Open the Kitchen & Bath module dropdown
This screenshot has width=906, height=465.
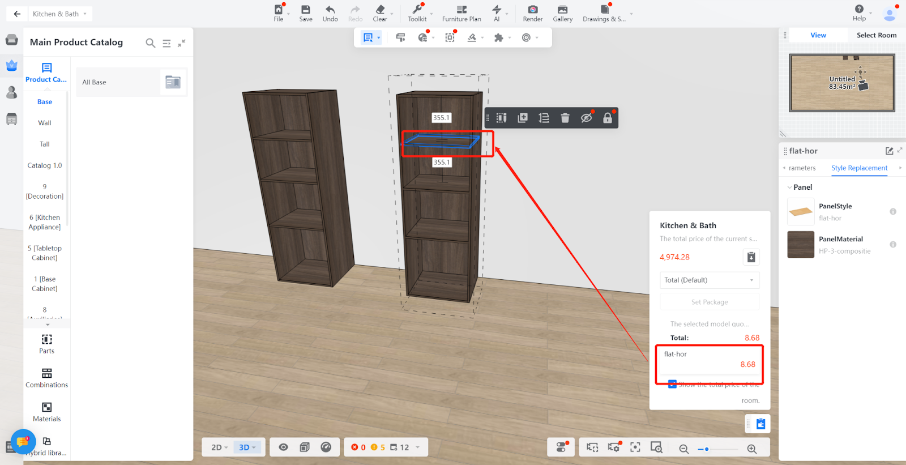tap(59, 14)
